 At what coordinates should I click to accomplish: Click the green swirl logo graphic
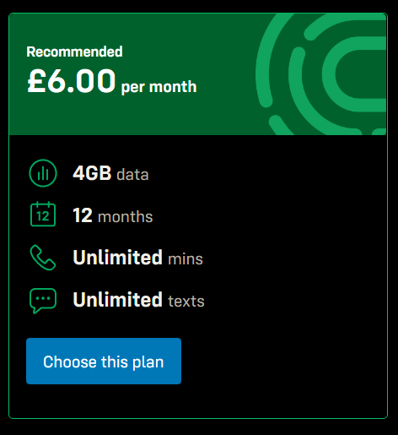pos(321,74)
